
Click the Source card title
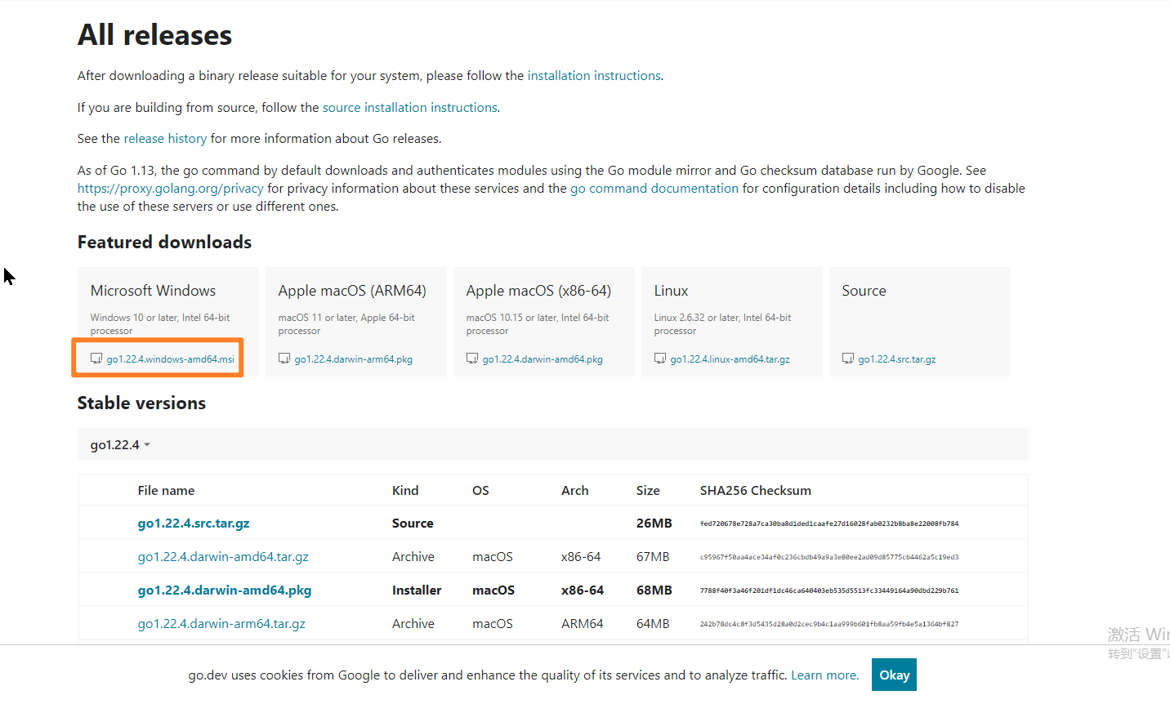(x=864, y=291)
